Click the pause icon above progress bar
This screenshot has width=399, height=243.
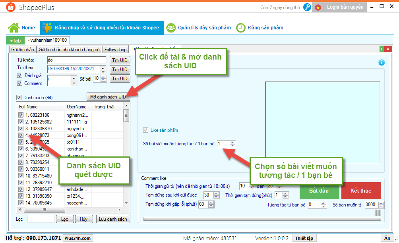click(378, 213)
